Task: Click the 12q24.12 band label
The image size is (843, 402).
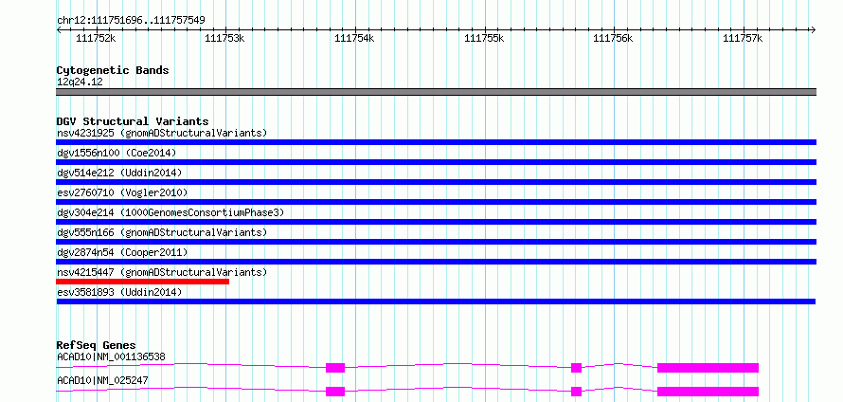Action: pyautogui.click(x=80, y=82)
